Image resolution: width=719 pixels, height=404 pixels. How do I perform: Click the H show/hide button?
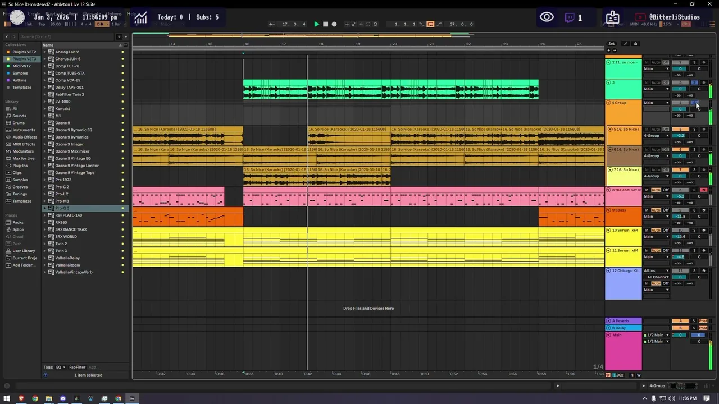click(632, 375)
